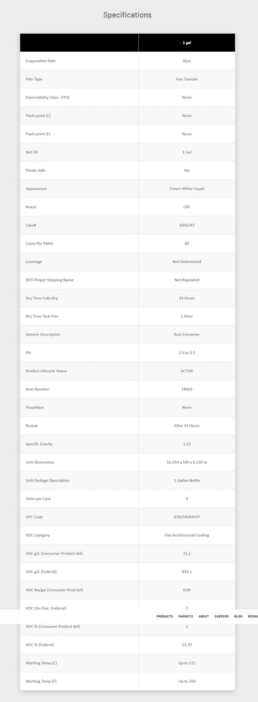Select the PH value 2.5 to 3.5
The height and width of the screenshot is (702, 258).
coord(187,353)
